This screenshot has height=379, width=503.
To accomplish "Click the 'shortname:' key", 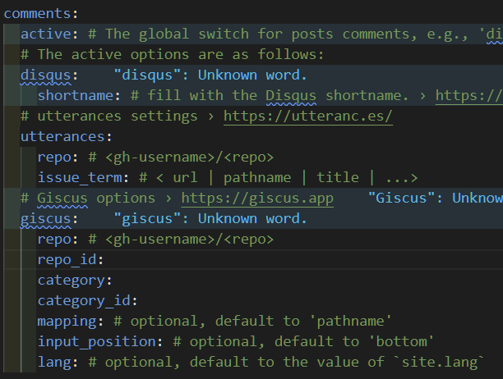I will coord(79,96).
